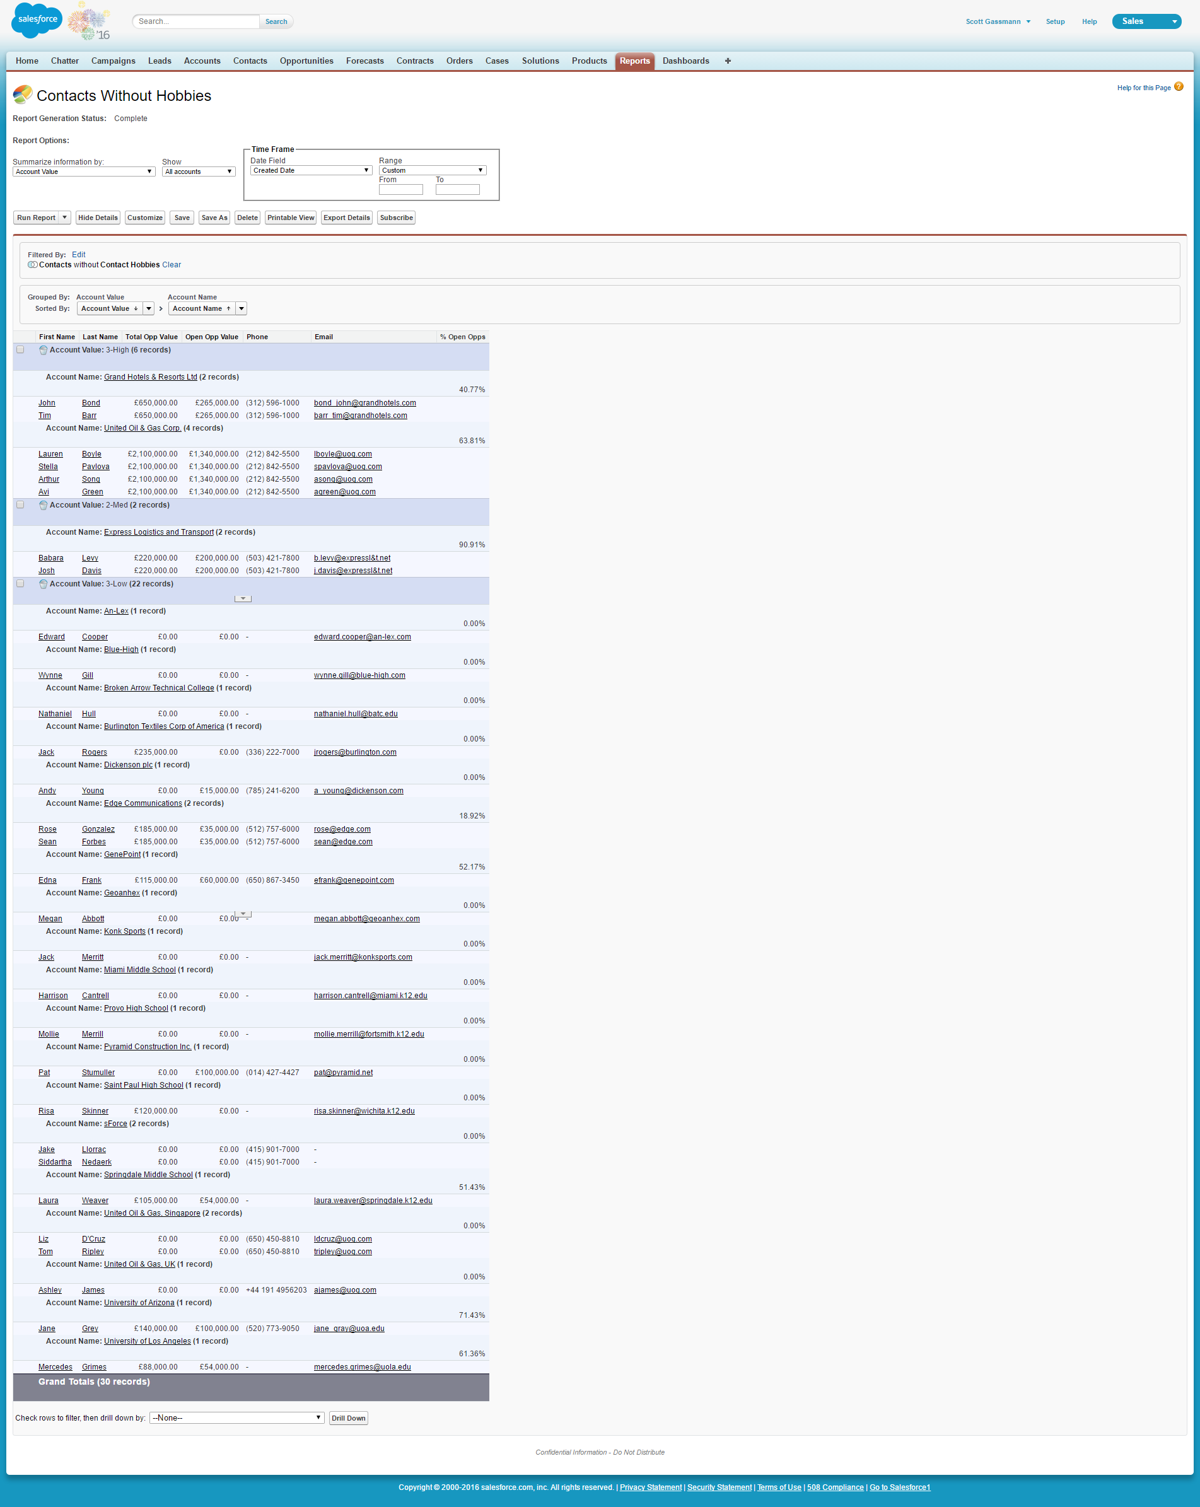Image resolution: width=1200 pixels, height=1507 pixels.
Task: Click the group icon beside Account Value: 2-Med
Action: [x=44, y=505]
